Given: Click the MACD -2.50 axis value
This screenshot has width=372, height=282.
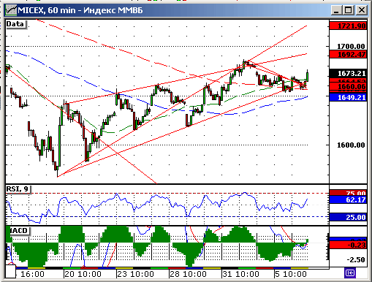Looking at the screenshot, I should [x=356, y=259].
